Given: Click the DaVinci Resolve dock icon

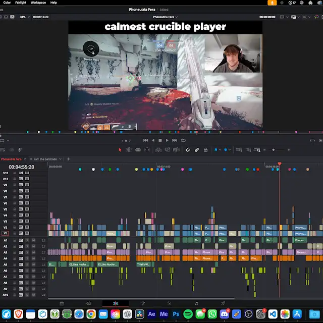Looking at the screenshot, I should coord(139,314).
